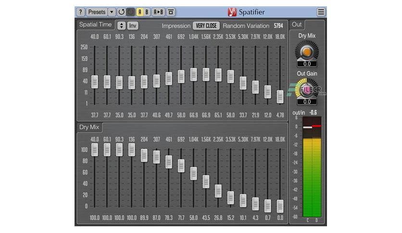Image resolution: width=402 pixels, height=233 pixels.
Task: Click the Spatial Time 12.0K slider handle
Action: [x=268, y=92]
